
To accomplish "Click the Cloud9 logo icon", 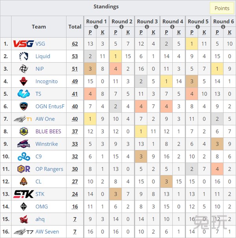I will coord(23,157).
